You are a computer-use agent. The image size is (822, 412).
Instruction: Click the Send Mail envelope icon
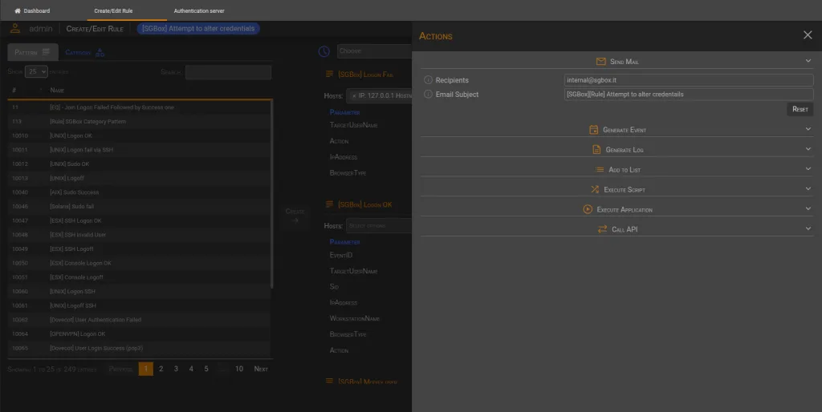600,61
